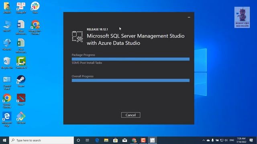Select the 'RELEASE 18.12.1' text

tap(97, 29)
